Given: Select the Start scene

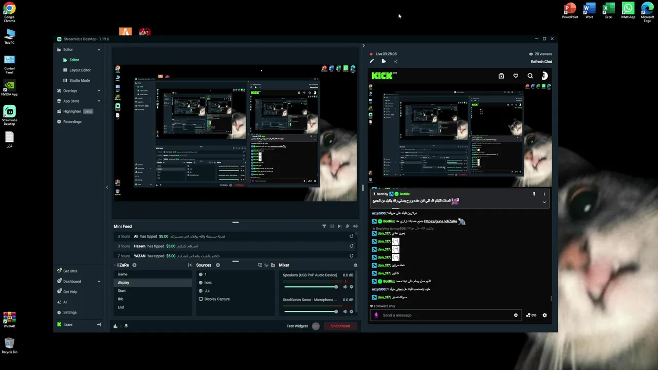Looking at the screenshot, I should pos(153,291).
